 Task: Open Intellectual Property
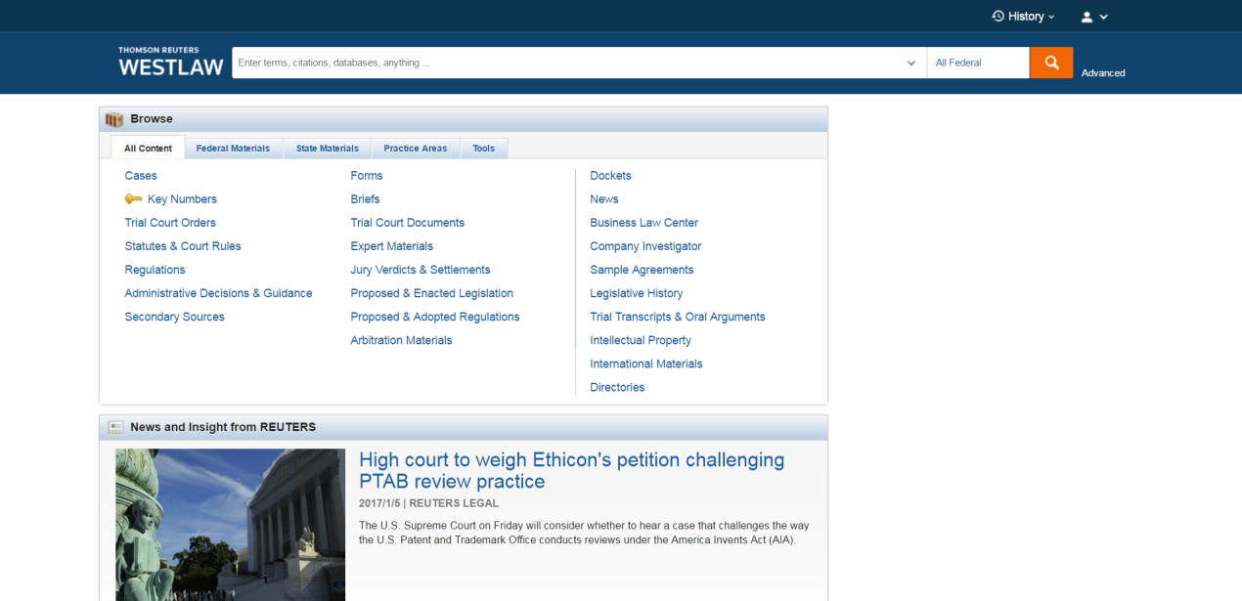(641, 340)
